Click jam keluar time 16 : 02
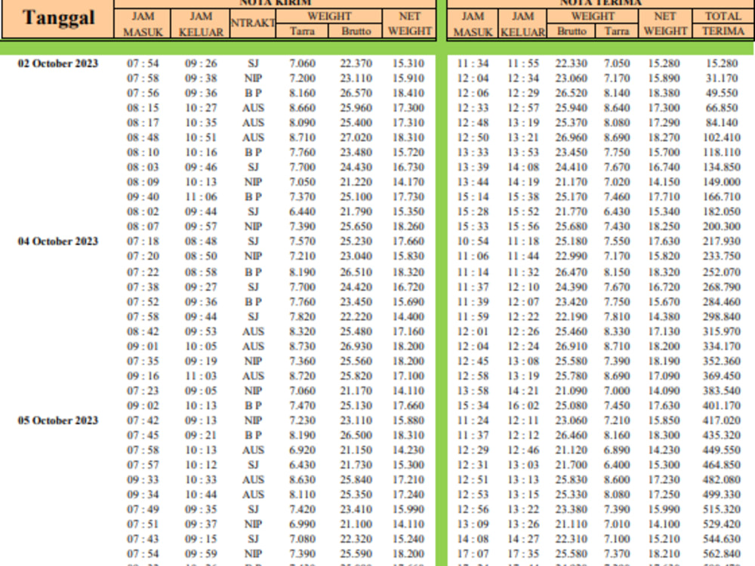This screenshot has height=566, width=755. 523,406
